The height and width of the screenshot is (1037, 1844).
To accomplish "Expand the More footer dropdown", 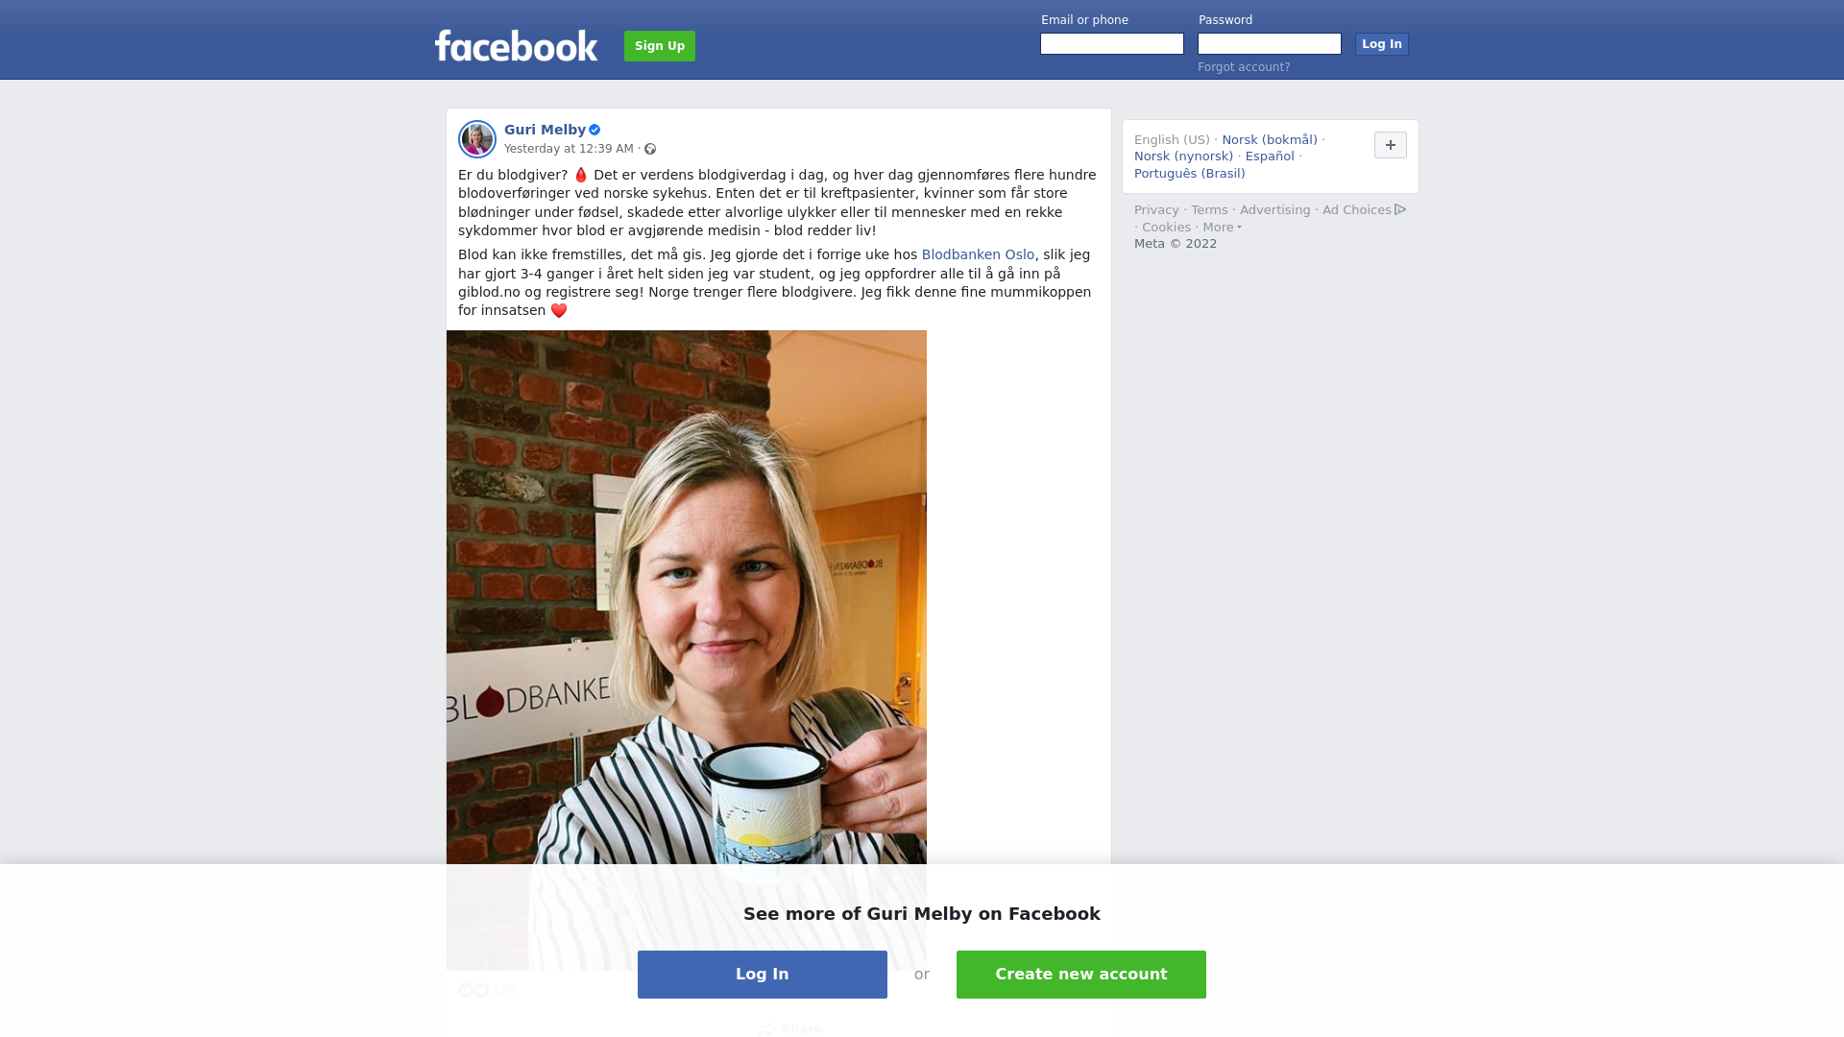I will tap(1223, 228).
